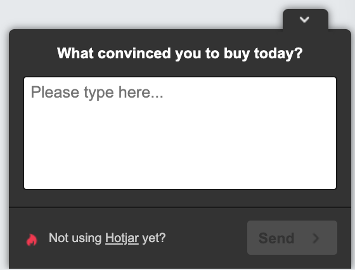Click the "Not using Hotjar yet?" text
The width and height of the screenshot is (355, 270).
107,238
